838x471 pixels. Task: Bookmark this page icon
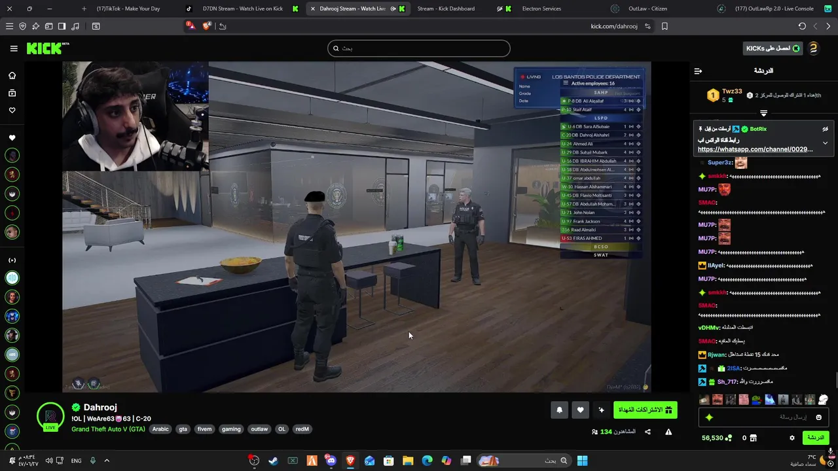pyautogui.click(x=665, y=26)
